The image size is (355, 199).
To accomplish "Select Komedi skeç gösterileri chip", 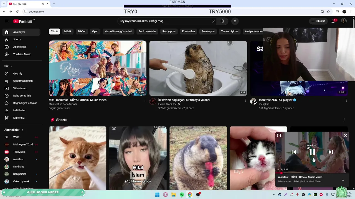I will pos(118,32).
